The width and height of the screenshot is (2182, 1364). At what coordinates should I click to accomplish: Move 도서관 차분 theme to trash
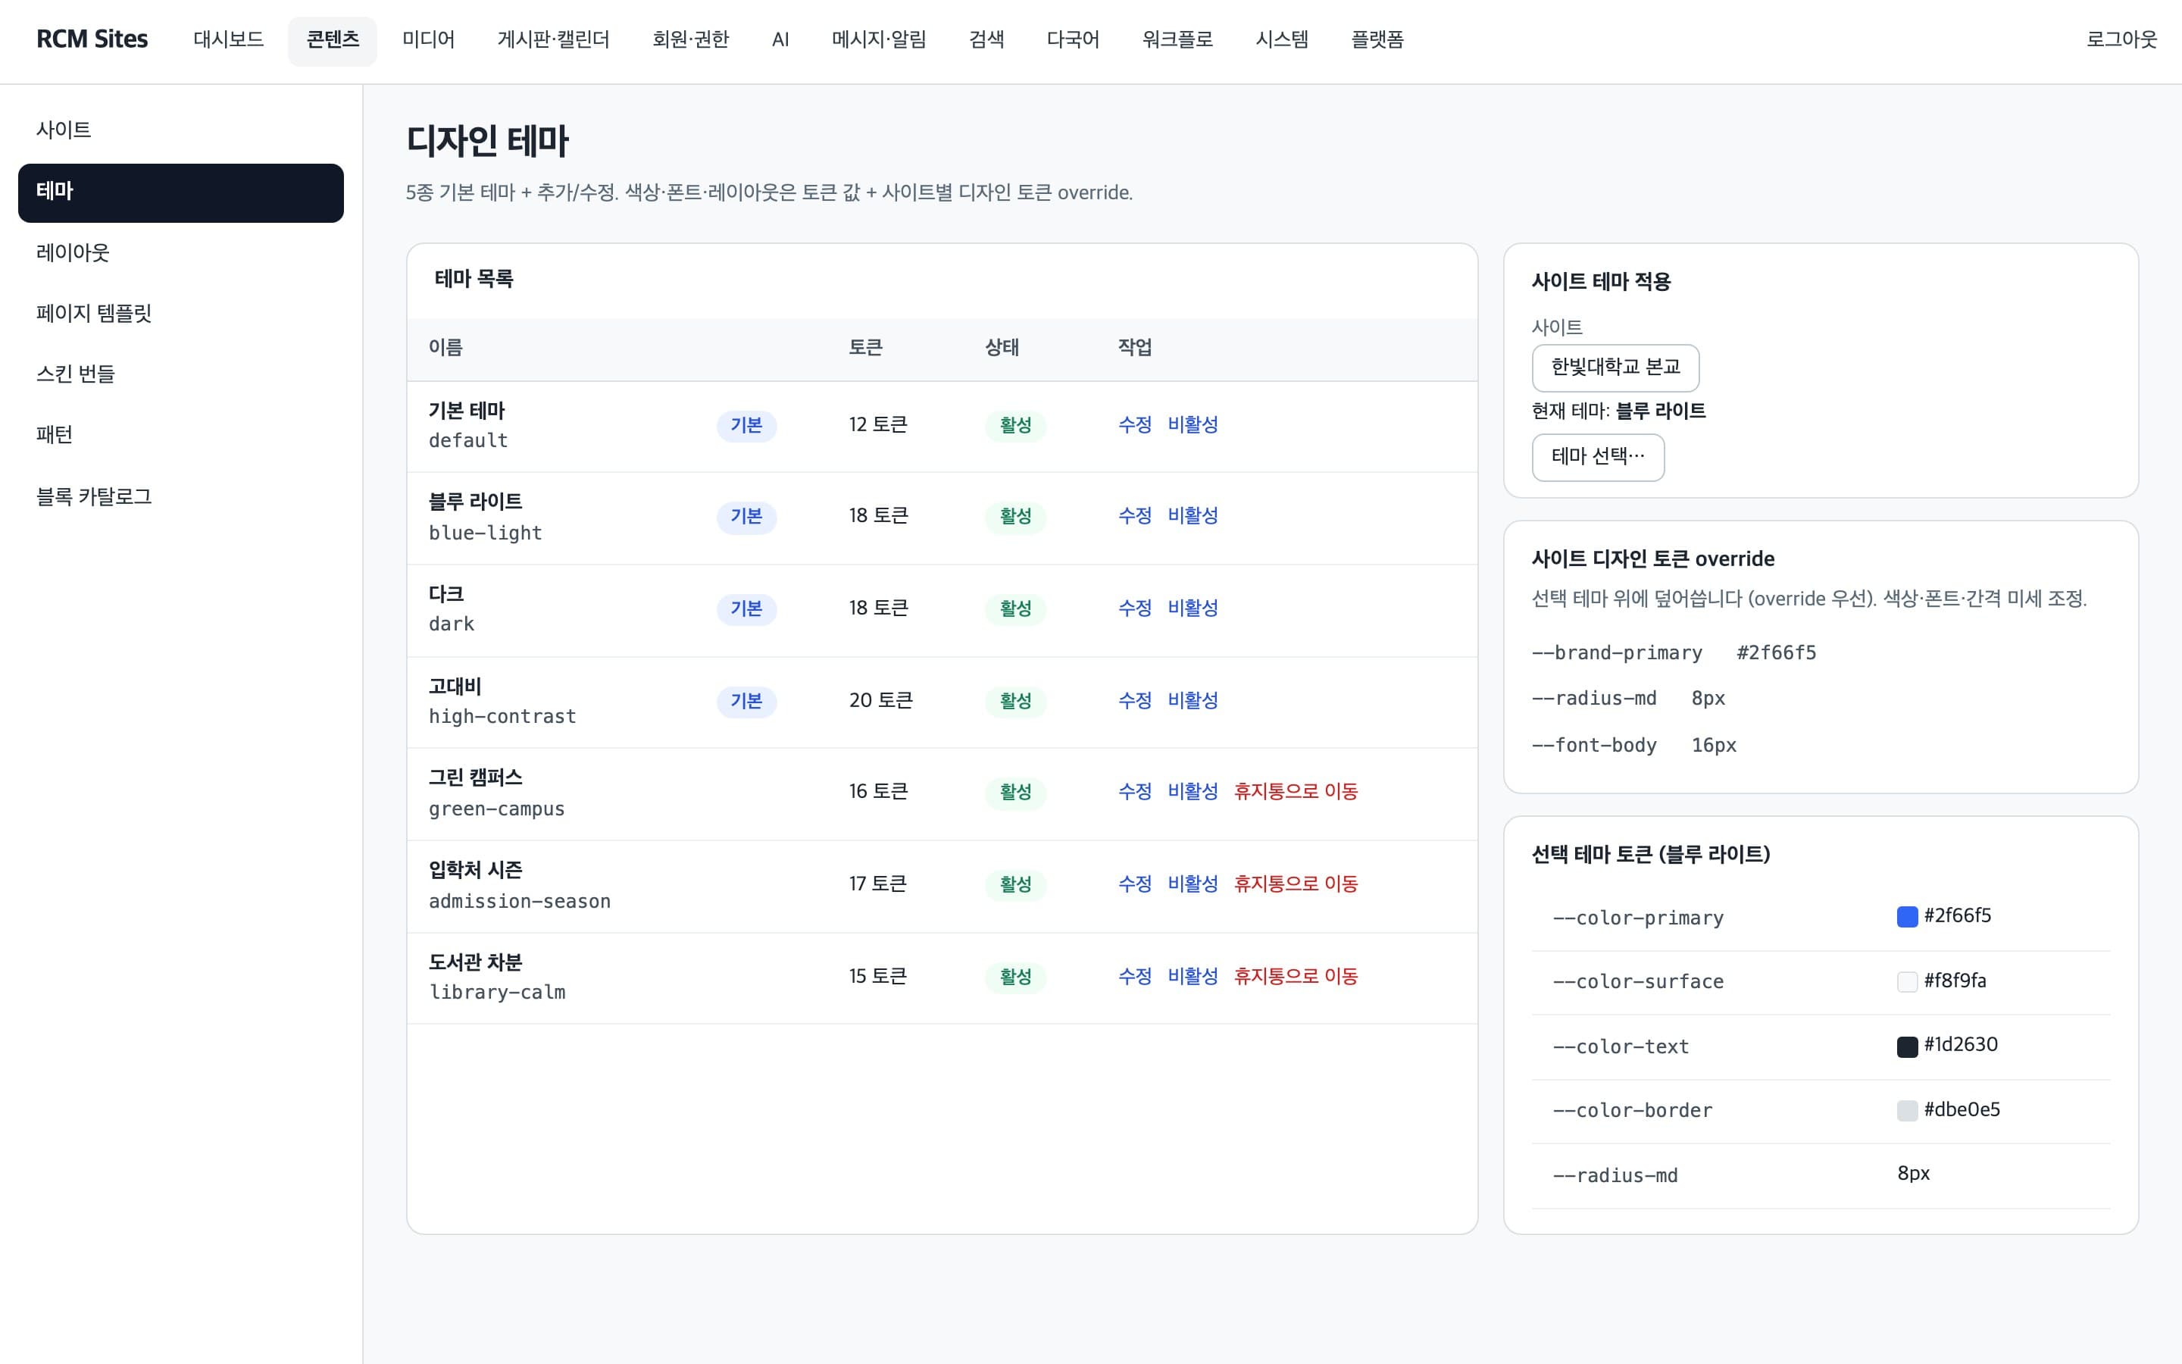(x=1295, y=977)
